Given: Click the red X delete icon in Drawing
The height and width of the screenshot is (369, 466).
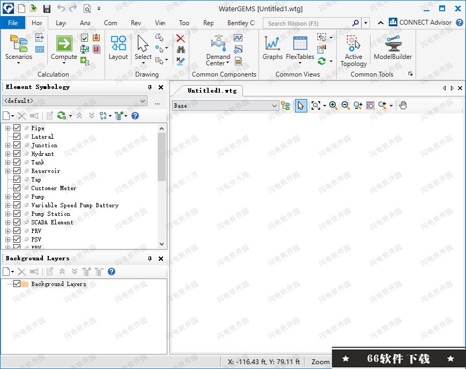Looking at the screenshot, I should coord(180,39).
